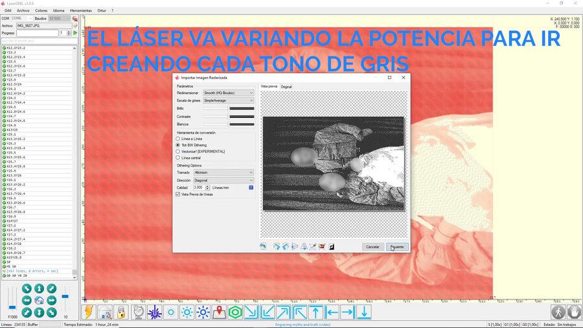Click the green hexagon frame icon

[235, 312]
